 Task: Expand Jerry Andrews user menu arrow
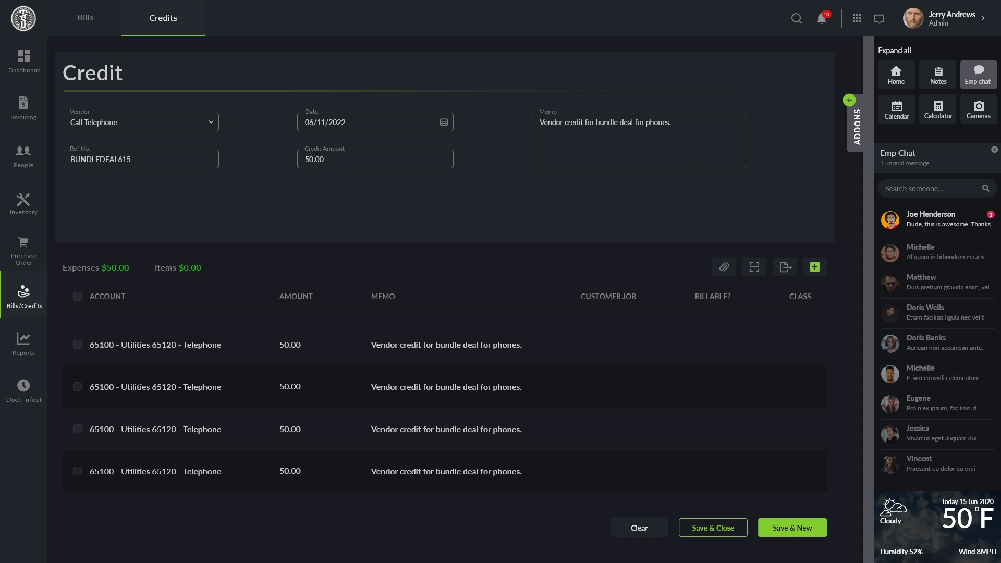(983, 18)
